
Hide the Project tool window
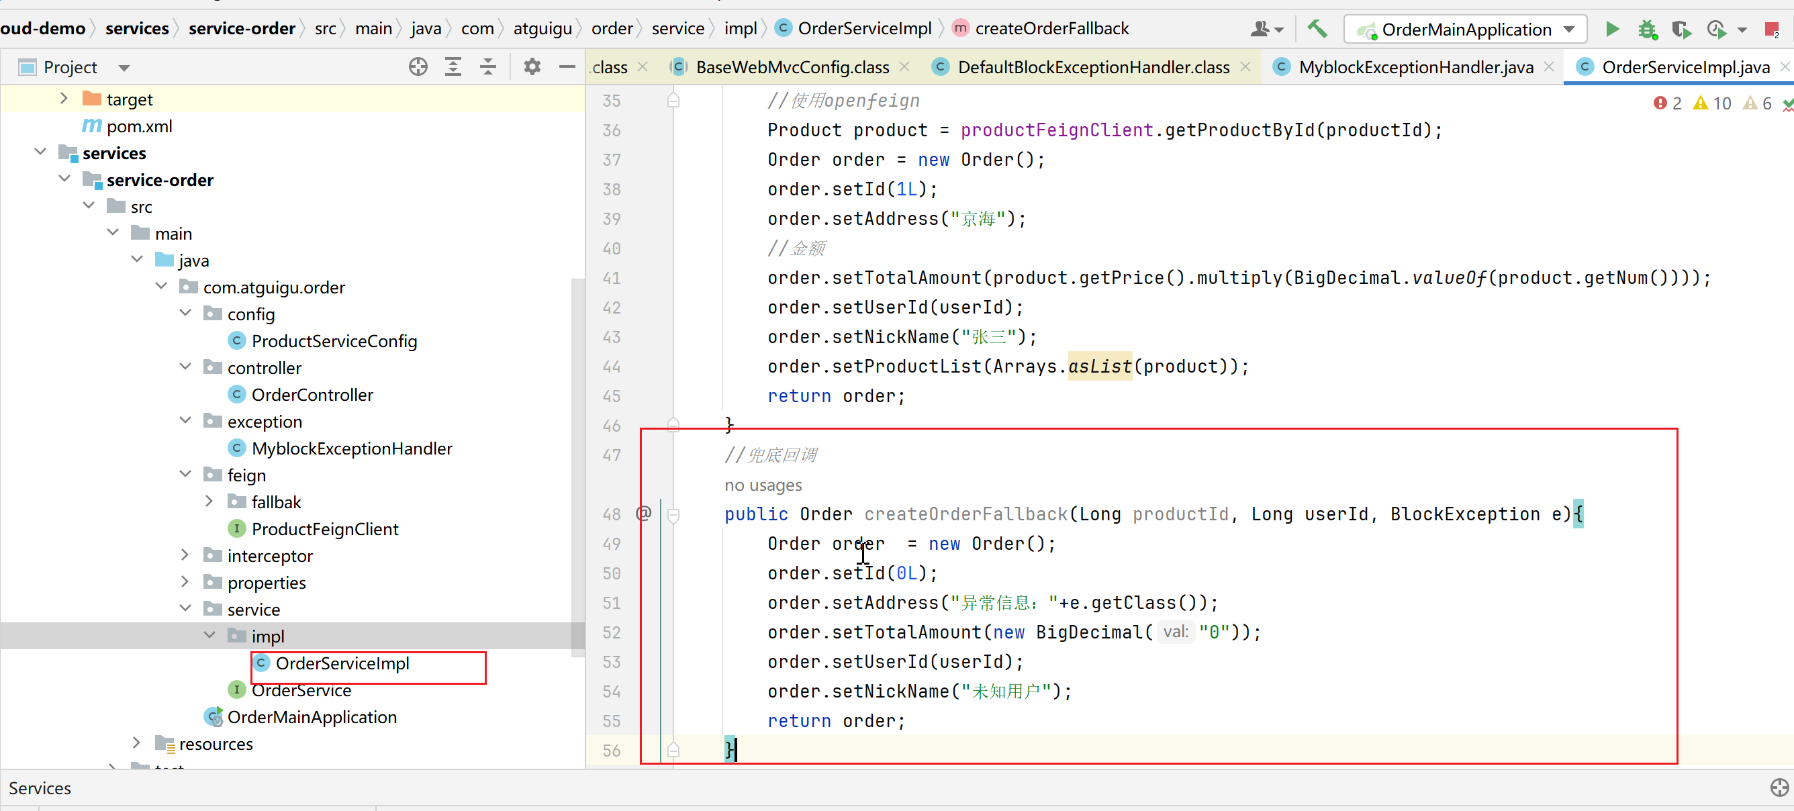click(x=567, y=67)
